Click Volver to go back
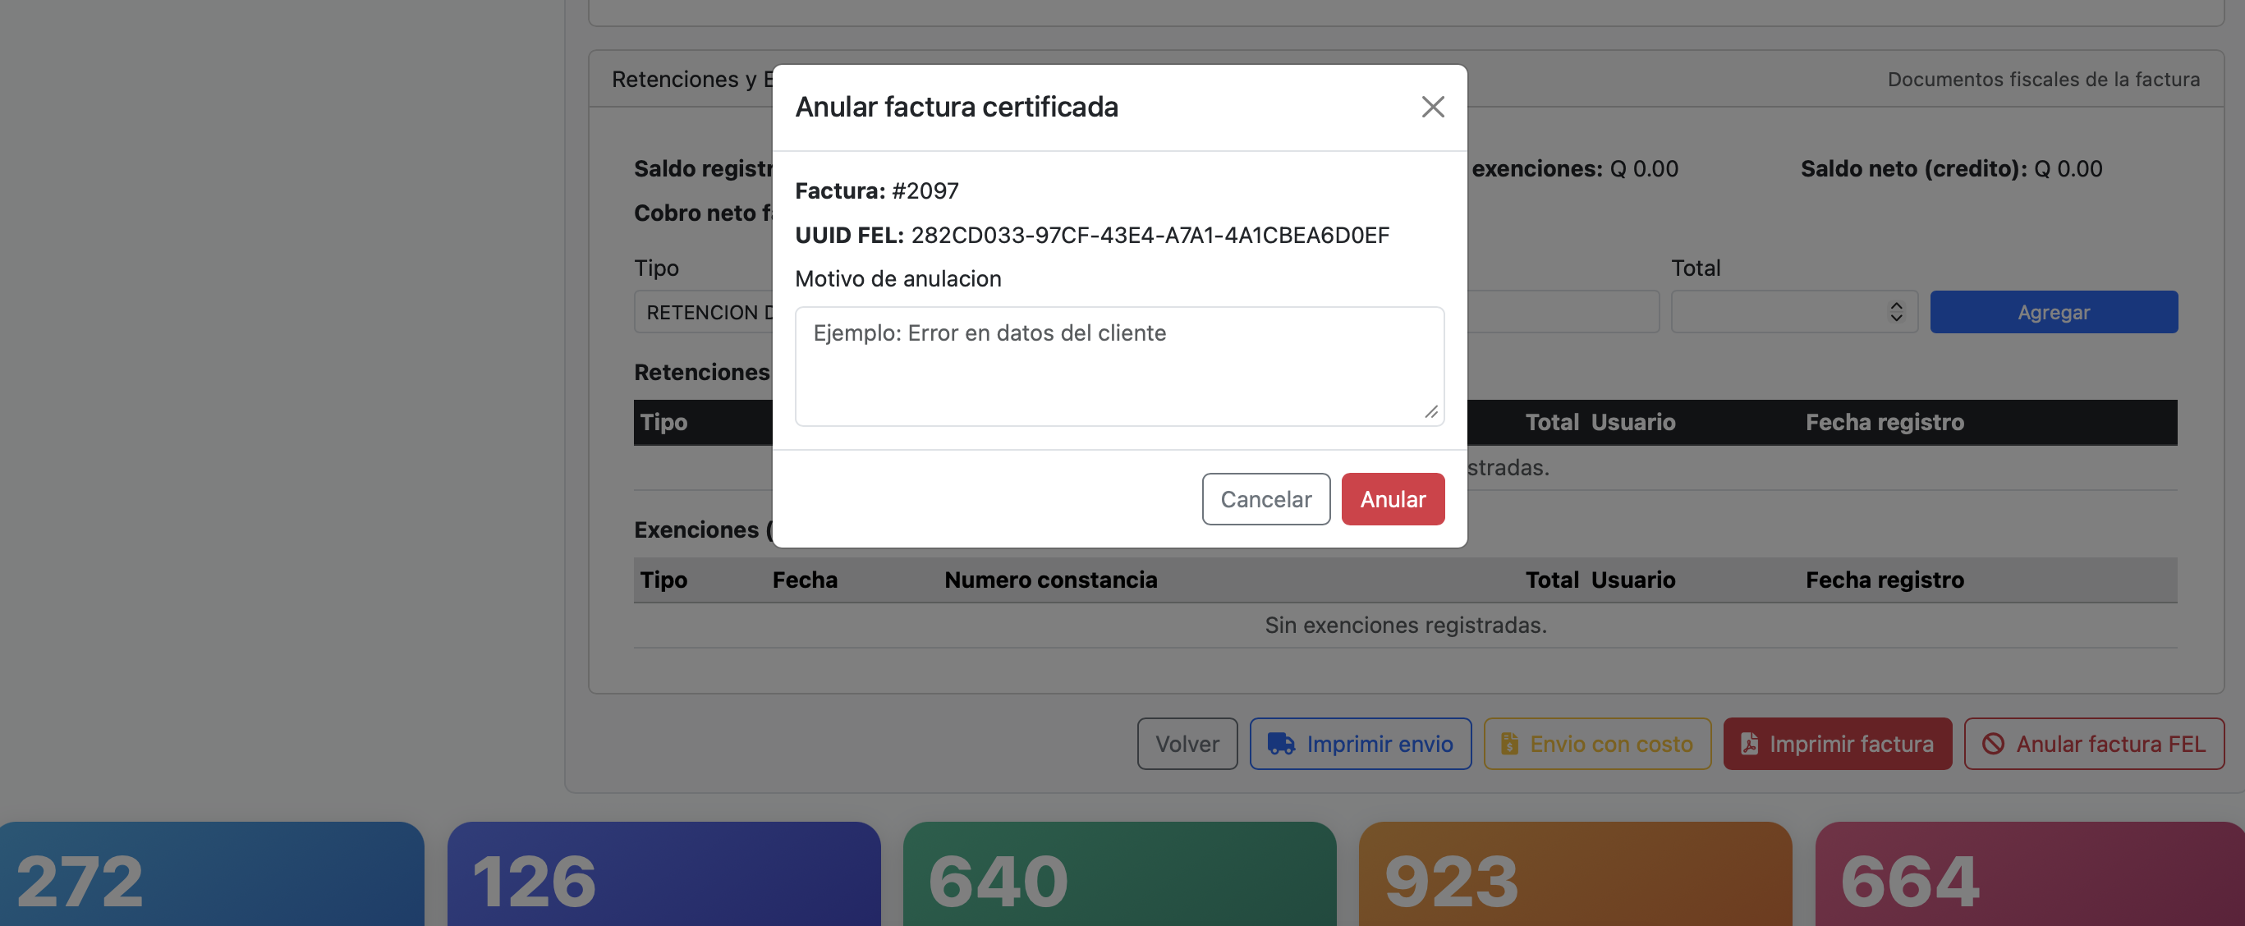The image size is (2245, 926). tap(1187, 744)
